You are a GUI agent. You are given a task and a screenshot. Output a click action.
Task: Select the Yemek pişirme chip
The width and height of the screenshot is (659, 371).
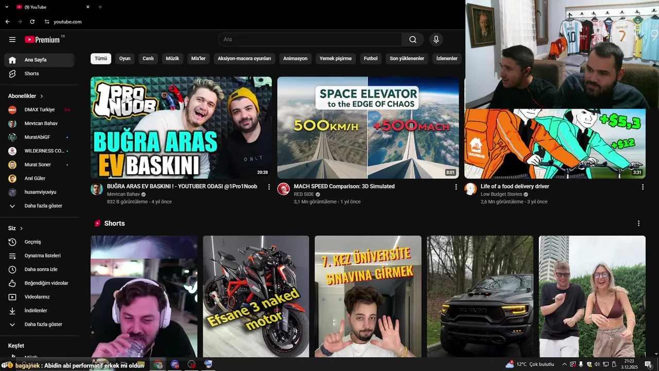pyautogui.click(x=336, y=59)
